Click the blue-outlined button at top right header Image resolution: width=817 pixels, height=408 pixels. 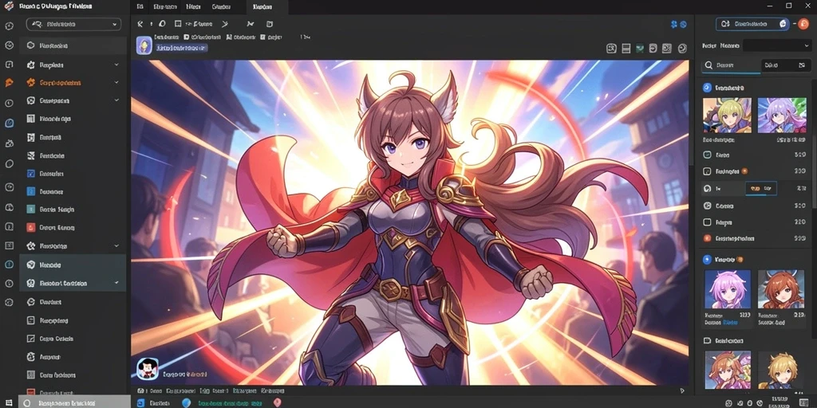tap(752, 24)
